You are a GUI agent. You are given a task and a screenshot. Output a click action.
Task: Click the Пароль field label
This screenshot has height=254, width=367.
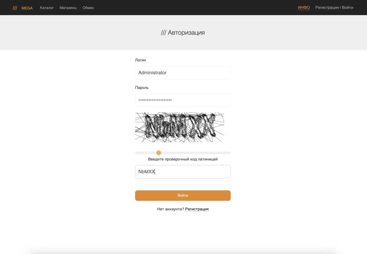(x=142, y=87)
